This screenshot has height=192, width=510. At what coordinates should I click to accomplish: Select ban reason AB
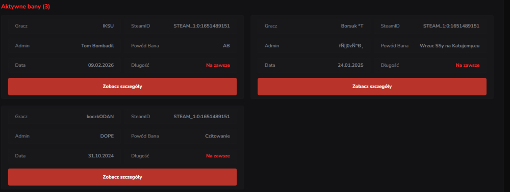(226, 46)
